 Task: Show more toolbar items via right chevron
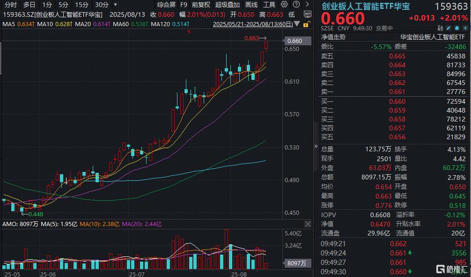coord(307,5)
